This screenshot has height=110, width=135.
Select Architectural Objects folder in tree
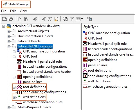click(x=33, y=31)
